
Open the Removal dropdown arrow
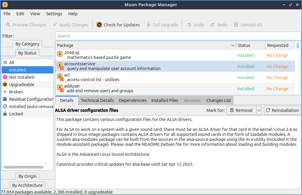[x=259, y=110]
